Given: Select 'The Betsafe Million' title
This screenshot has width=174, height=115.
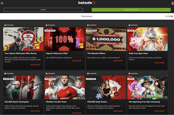Looking at the screenshot, I should click(96, 53).
